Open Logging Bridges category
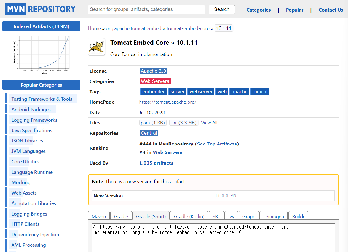348x252 pixels. tap(29, 214)
